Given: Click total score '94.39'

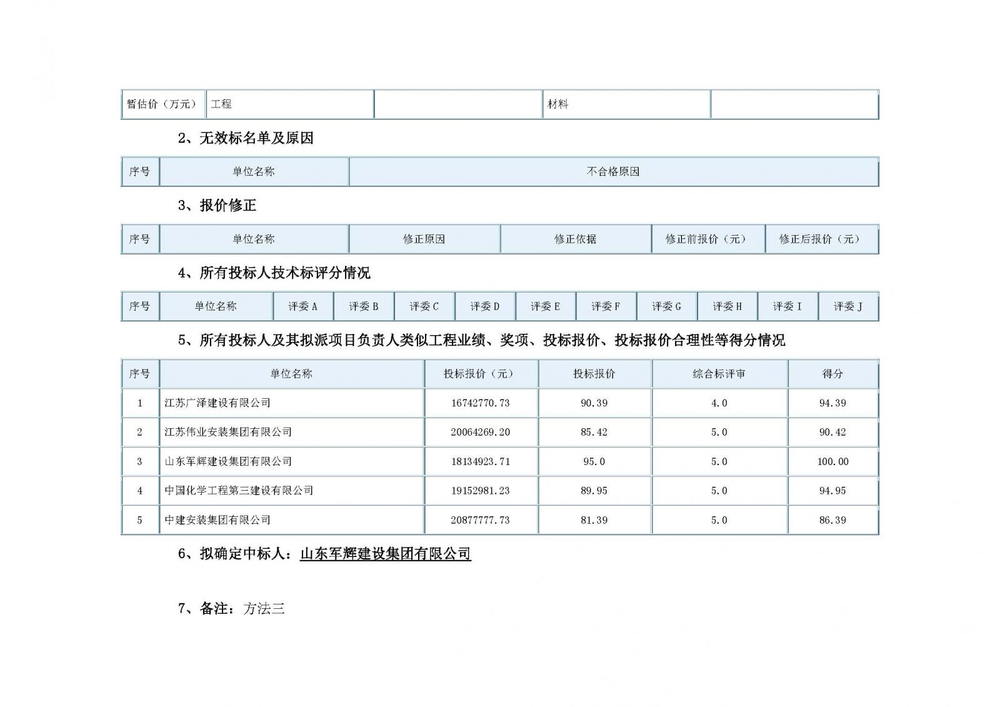Looking at the screenshot, I should [833, 403].
